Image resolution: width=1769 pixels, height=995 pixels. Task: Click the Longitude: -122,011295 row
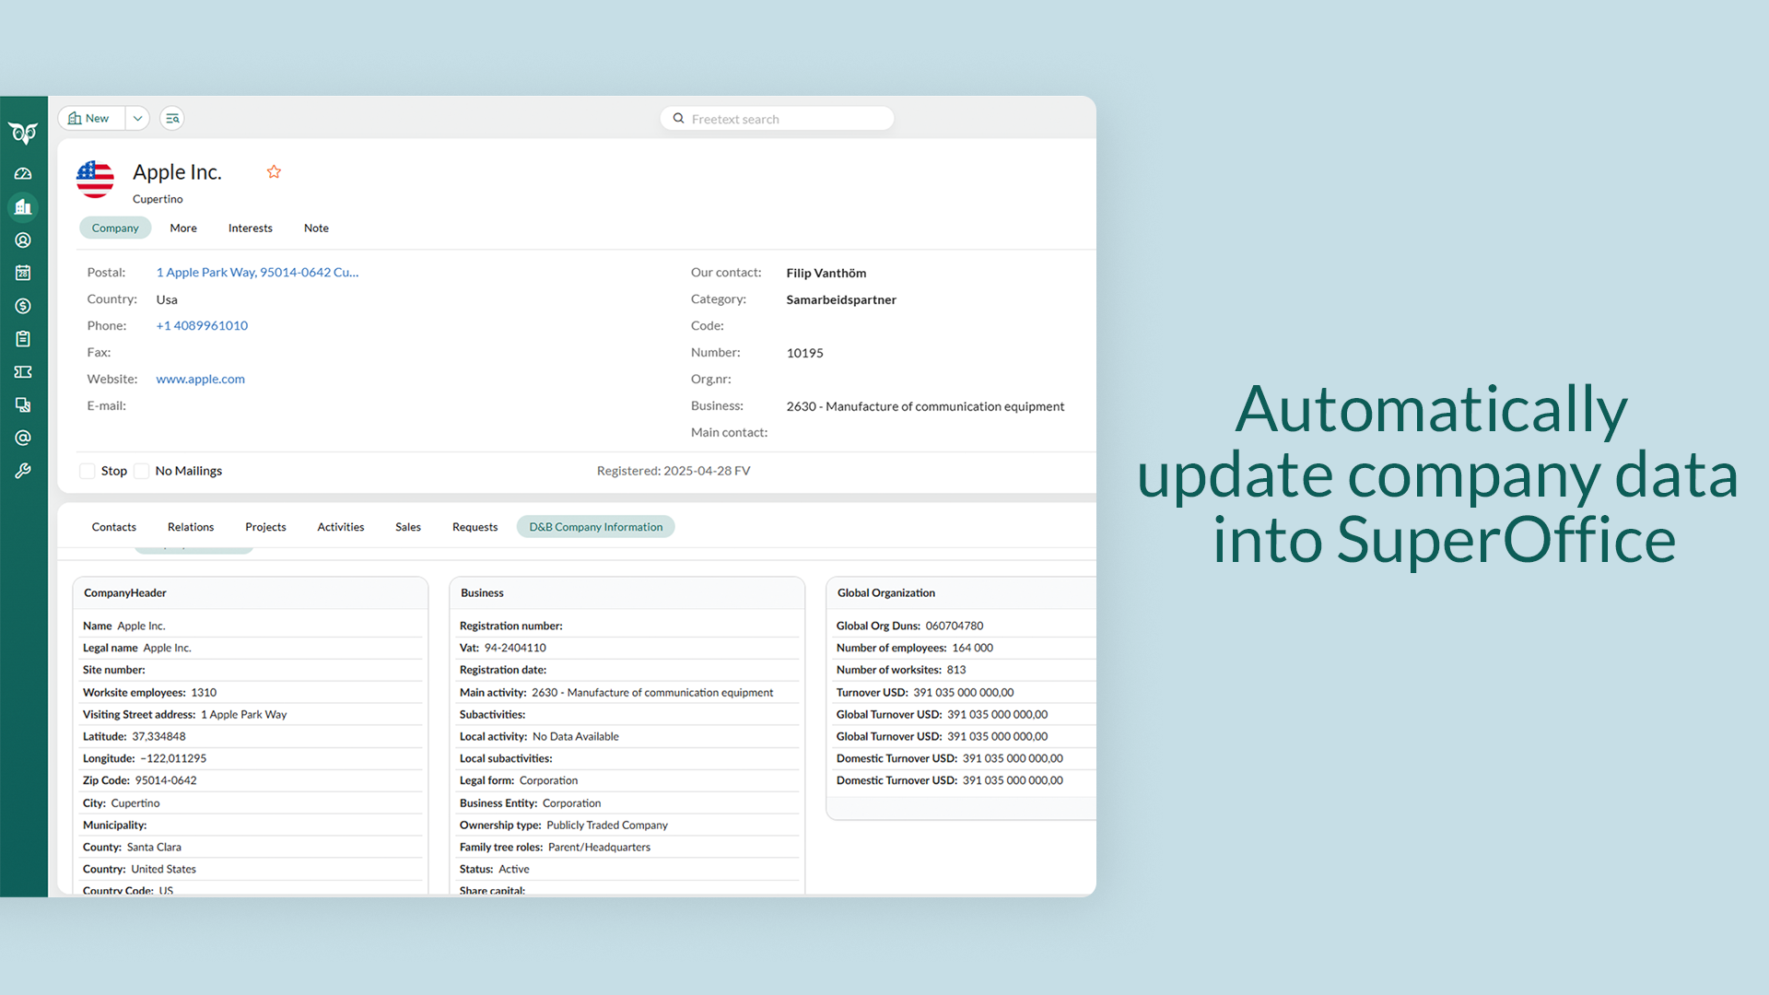pos(251,758)
